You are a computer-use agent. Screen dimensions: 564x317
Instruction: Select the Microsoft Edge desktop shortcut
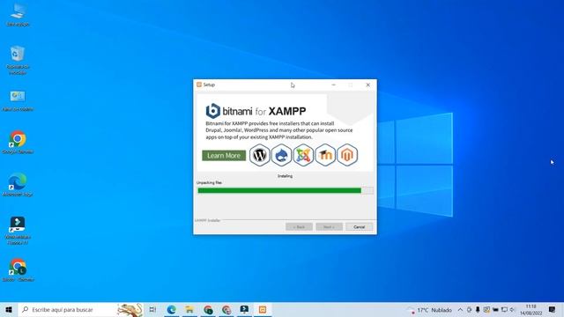[x=18, y=185]
